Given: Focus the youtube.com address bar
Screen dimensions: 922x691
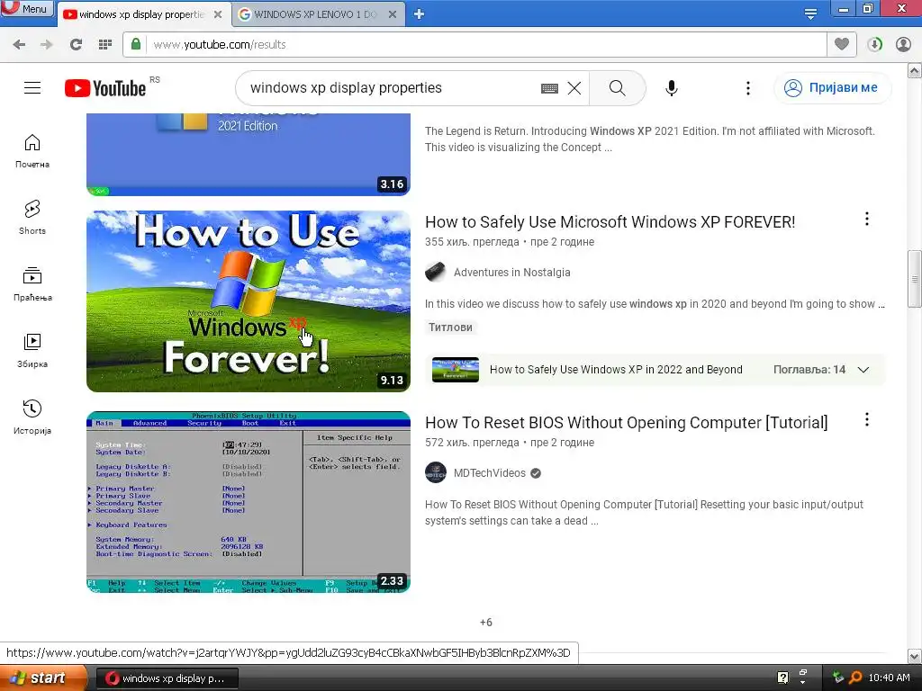Looking at the screenshot, I should [x=485, y=45].
